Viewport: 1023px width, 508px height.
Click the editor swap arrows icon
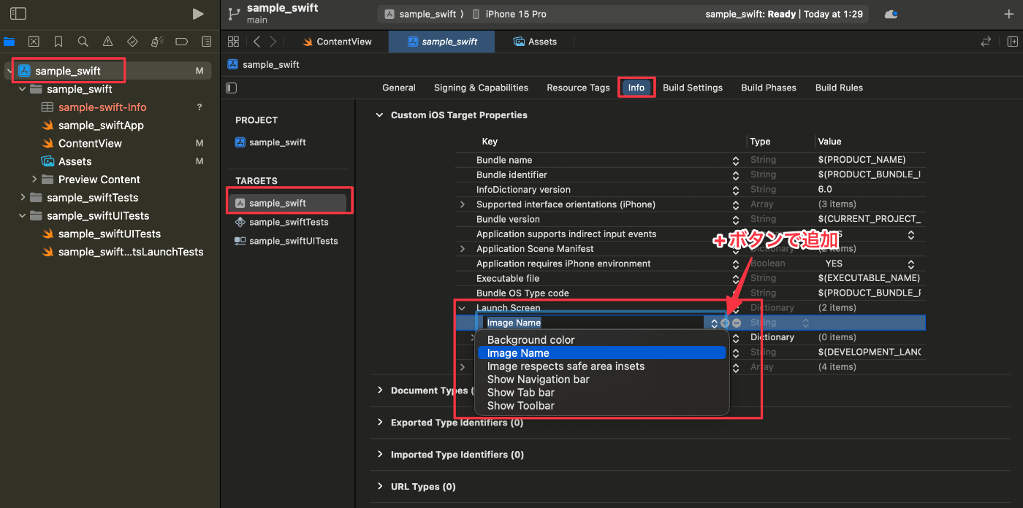click(986, 42)
